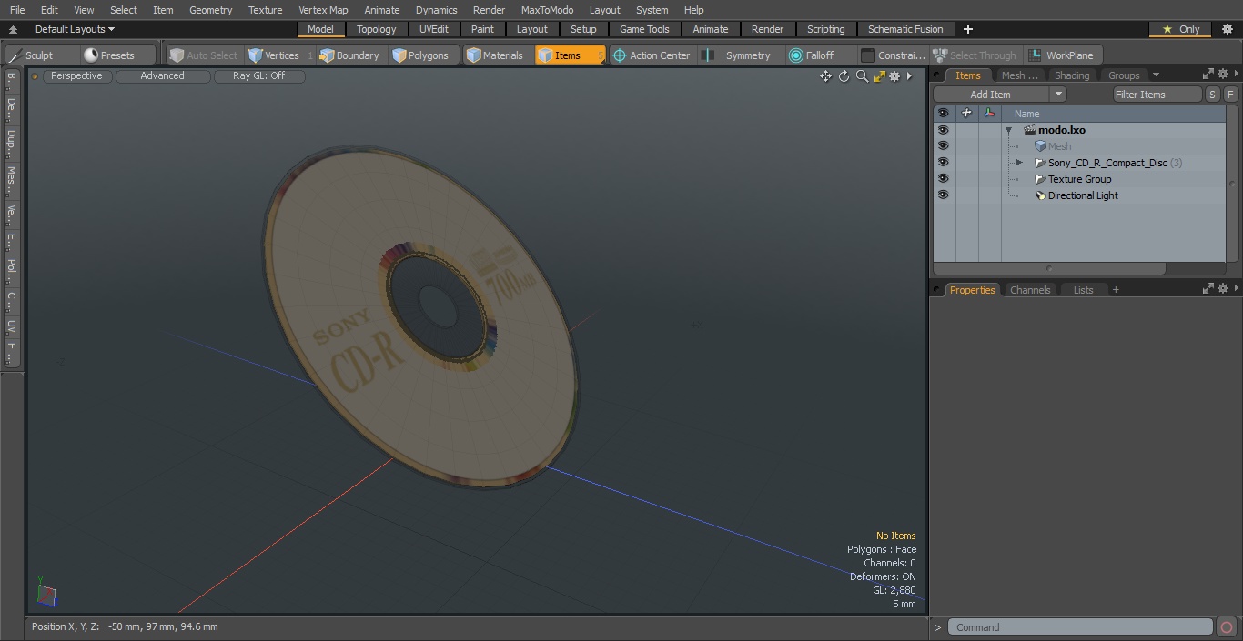Viewport: 1243px width, 641px height.
Task: Switch to Boundary selection mode
Action: (349, 55)
